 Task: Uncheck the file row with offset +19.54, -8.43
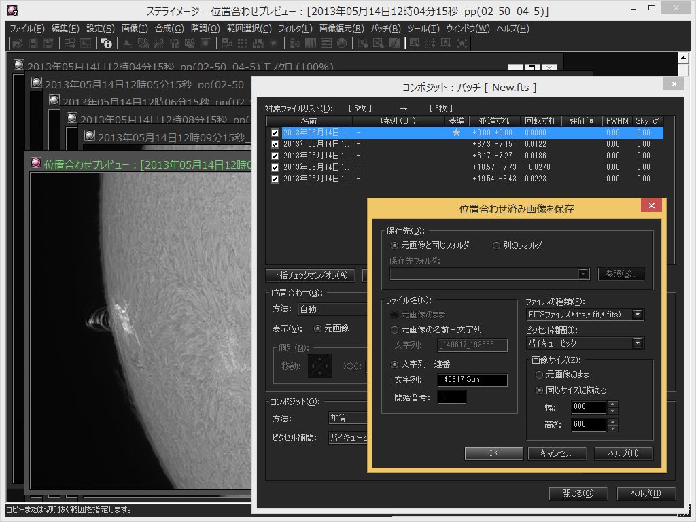tap(275, 179)
